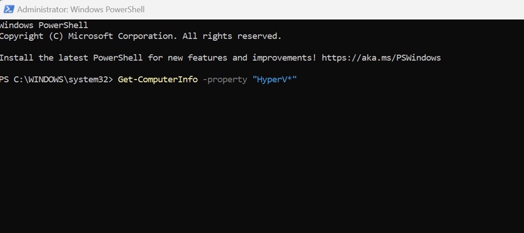Click the PowerShell icon in the title bar
Viewport: 524px width, 233px height.
(8, 9)
